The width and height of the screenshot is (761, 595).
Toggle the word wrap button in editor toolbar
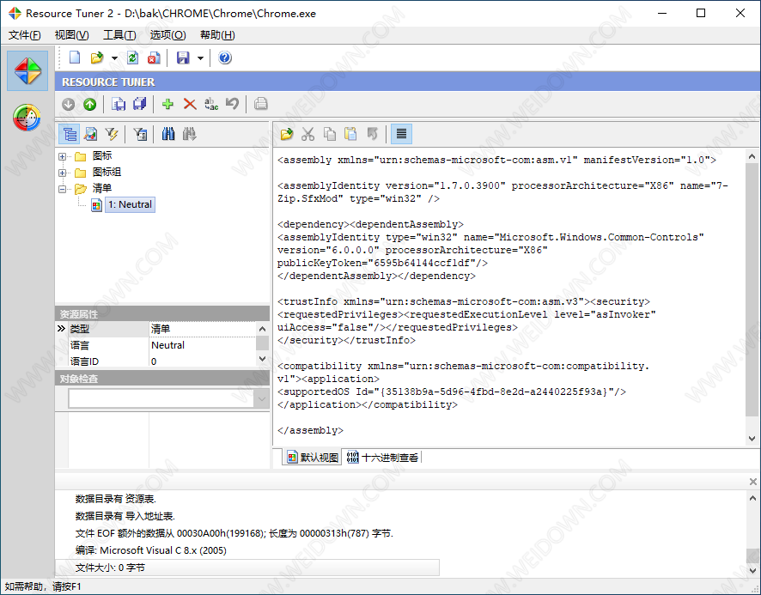(x=401, y=134)
